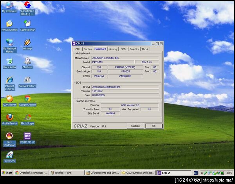Image resolution: width=235 pixels, height=184 pixels.
Task: Click the OK button in CPU-Z
Action: click(x=154, y=126)
